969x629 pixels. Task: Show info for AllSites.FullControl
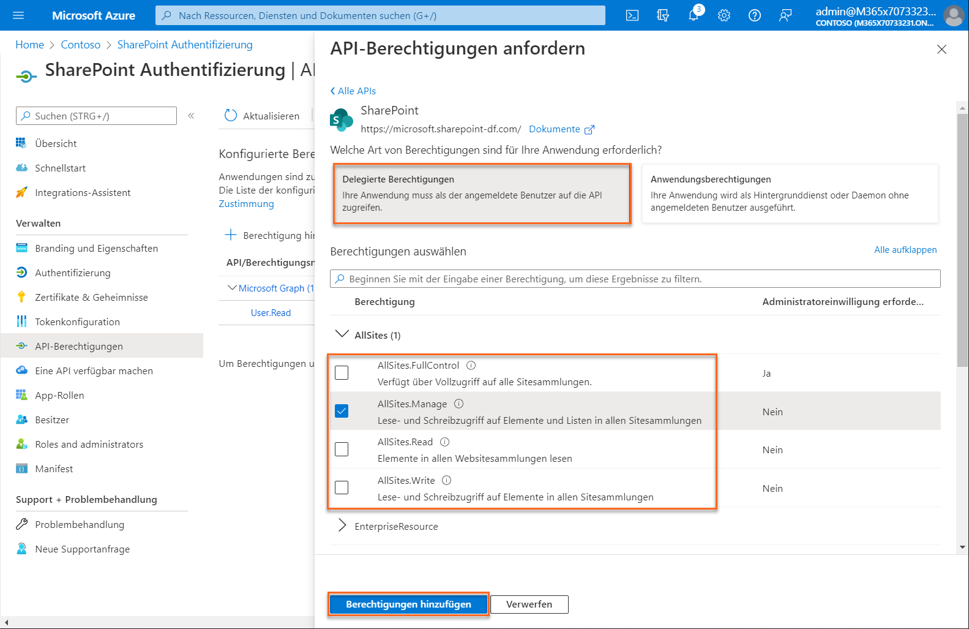click(471, 366)
